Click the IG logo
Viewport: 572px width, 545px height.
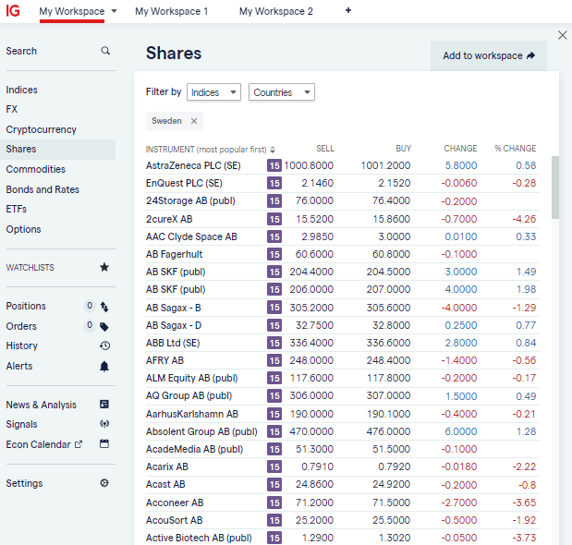[x=13, y=10]
